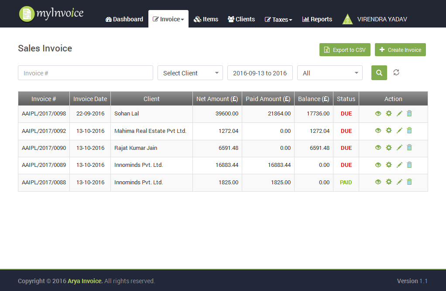Click the refresh filters icon
This screenshot has width=446, height=291.
pyautogui.click(x=396, y=72)
